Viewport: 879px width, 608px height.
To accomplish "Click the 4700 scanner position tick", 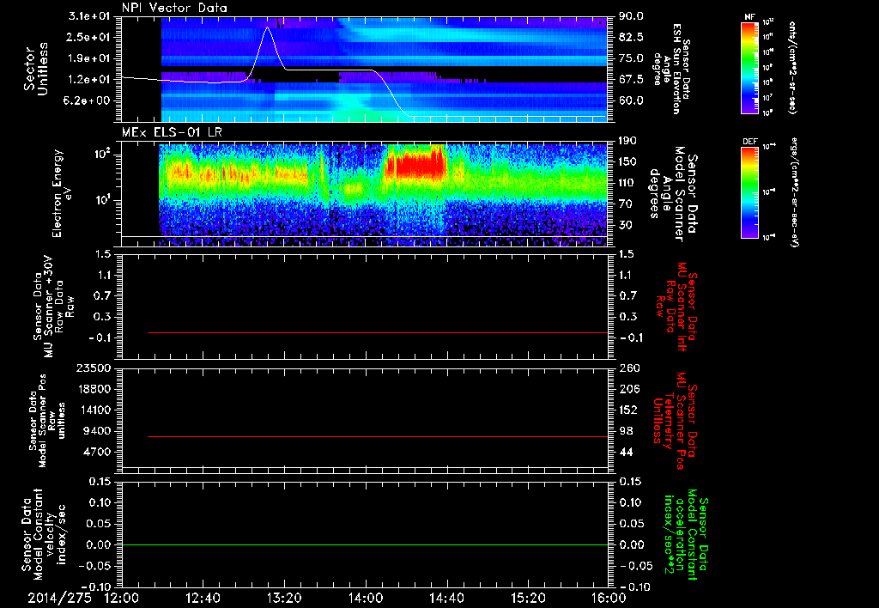I will 97,452.
